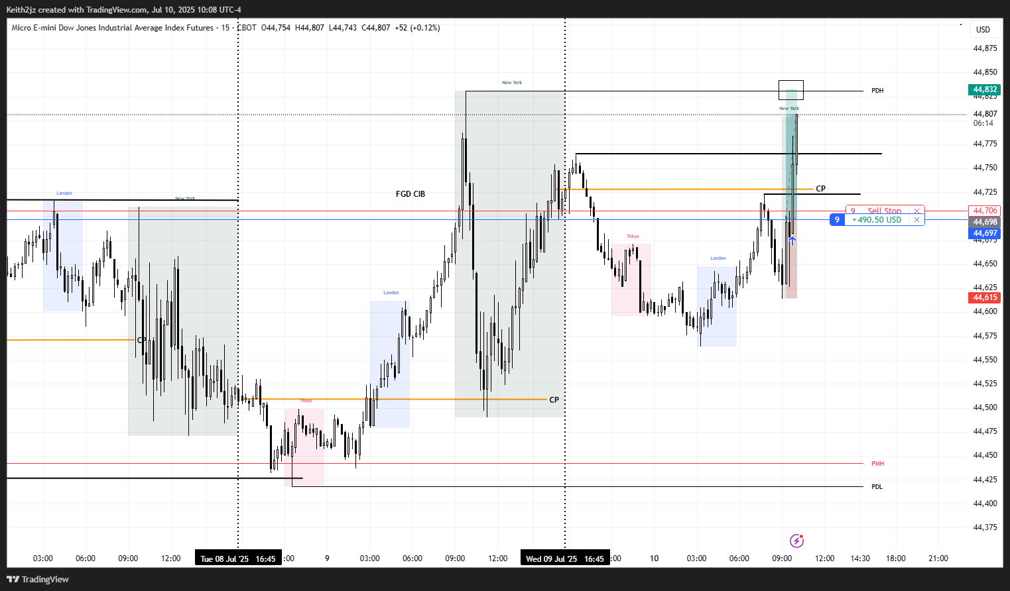Click the grey 44,698 price label
Screen dimensions: 1010x591
tap(985, 222)
